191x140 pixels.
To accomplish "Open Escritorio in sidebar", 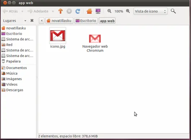I will (18, 34).
